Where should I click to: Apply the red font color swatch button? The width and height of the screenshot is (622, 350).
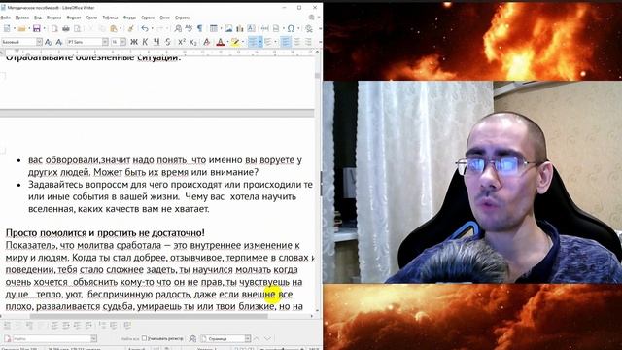click(x=221, y=42)
